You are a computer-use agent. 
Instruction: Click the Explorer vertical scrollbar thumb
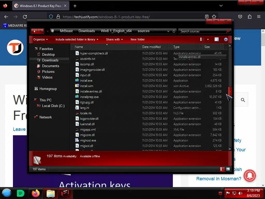[x=230, y=91]
